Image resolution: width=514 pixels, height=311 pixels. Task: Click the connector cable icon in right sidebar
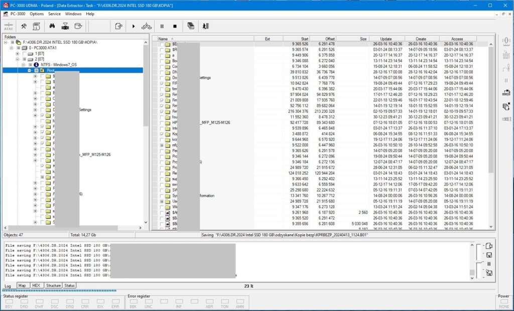coord(506,119)
